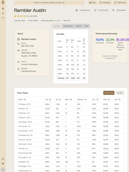Viewport: 129px width, 172px height.
Task: Open the bookmark icon in left sidebar
Action: [3, 13]
